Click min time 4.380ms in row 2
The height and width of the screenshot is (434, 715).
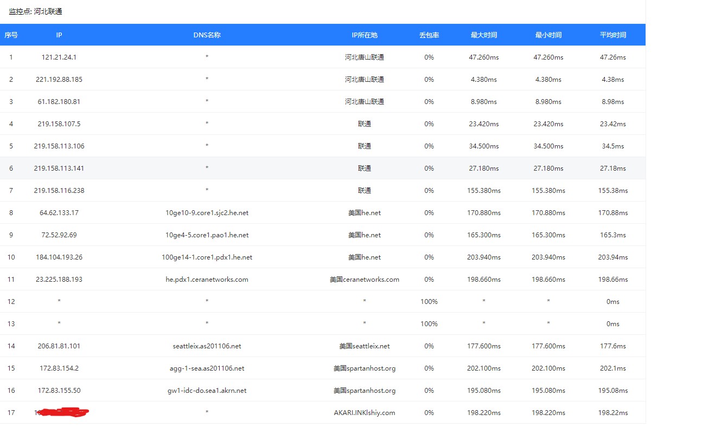[x=548, y=79]
